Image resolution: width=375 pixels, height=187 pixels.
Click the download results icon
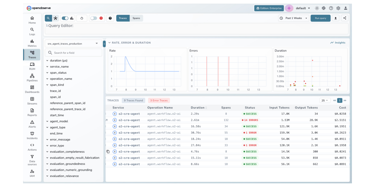click(x=336, y=18)
